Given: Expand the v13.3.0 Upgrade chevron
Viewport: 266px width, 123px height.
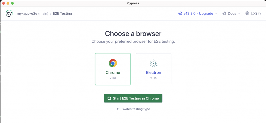Looking at the screenshot, I should 216,14.
